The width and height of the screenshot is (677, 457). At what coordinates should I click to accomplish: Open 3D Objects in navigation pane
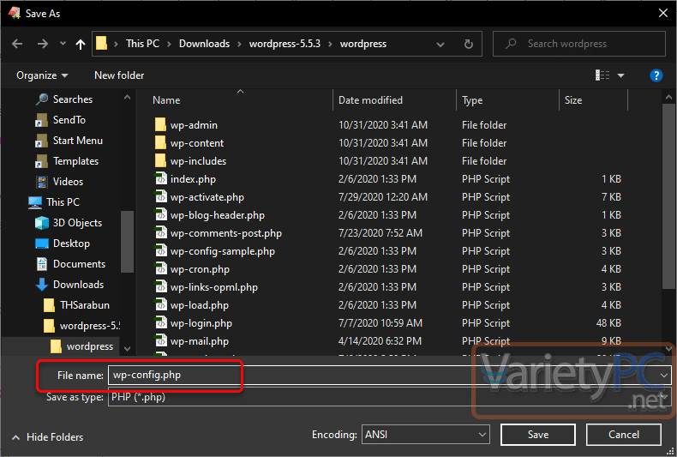(77, 223)
